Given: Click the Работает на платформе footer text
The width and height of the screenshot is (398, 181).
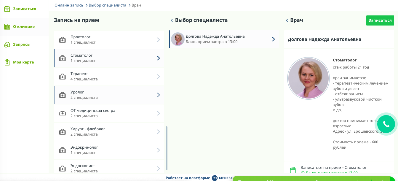Looking at the screenshot, I should pyautogui.click(x=188, y=178).
